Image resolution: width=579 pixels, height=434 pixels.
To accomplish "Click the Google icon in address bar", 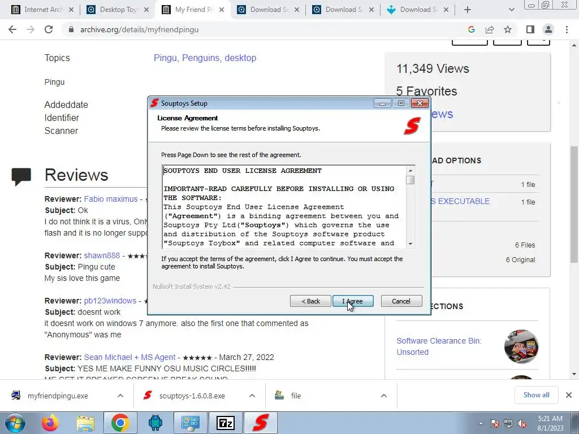I will click(x=471, y=29).
